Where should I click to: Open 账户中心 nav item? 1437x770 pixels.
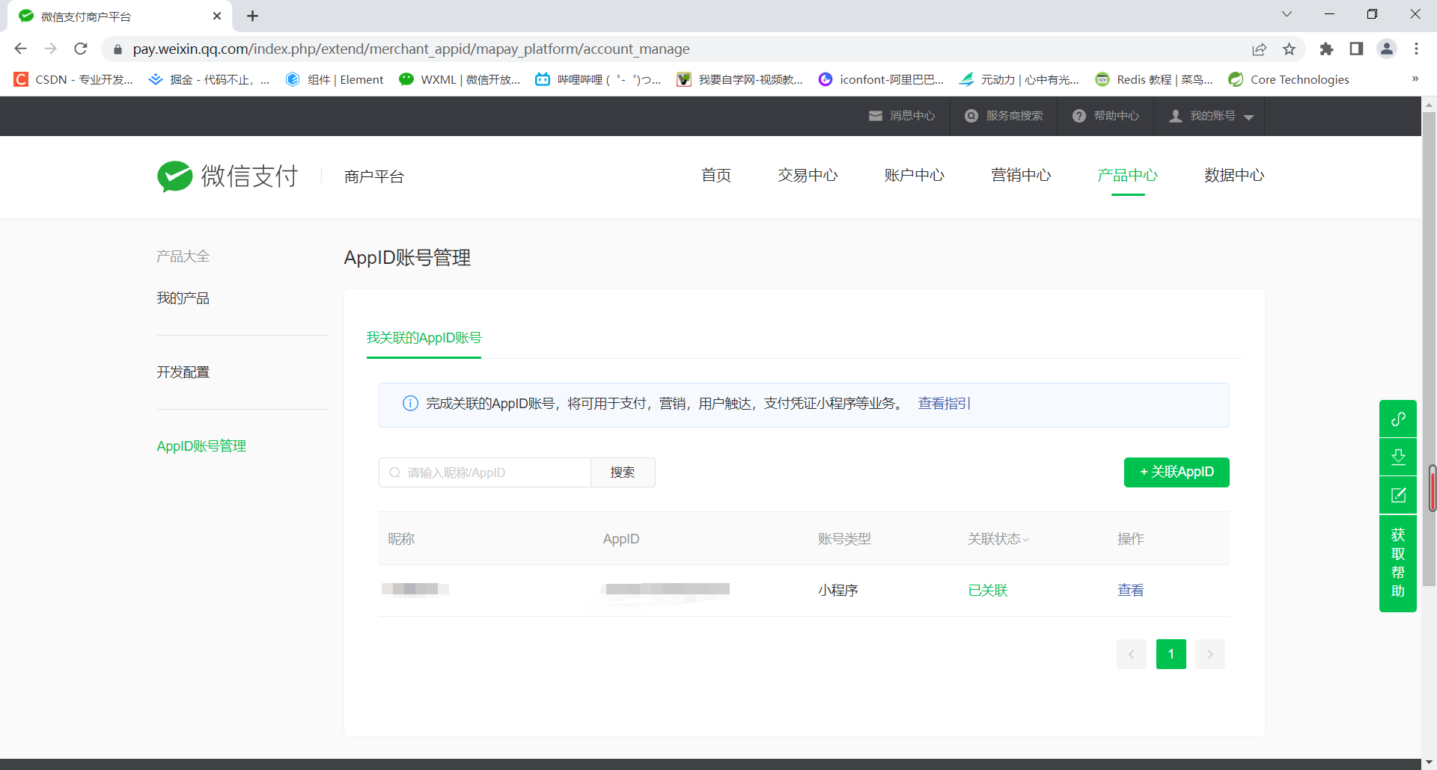[x=915, y=176]
